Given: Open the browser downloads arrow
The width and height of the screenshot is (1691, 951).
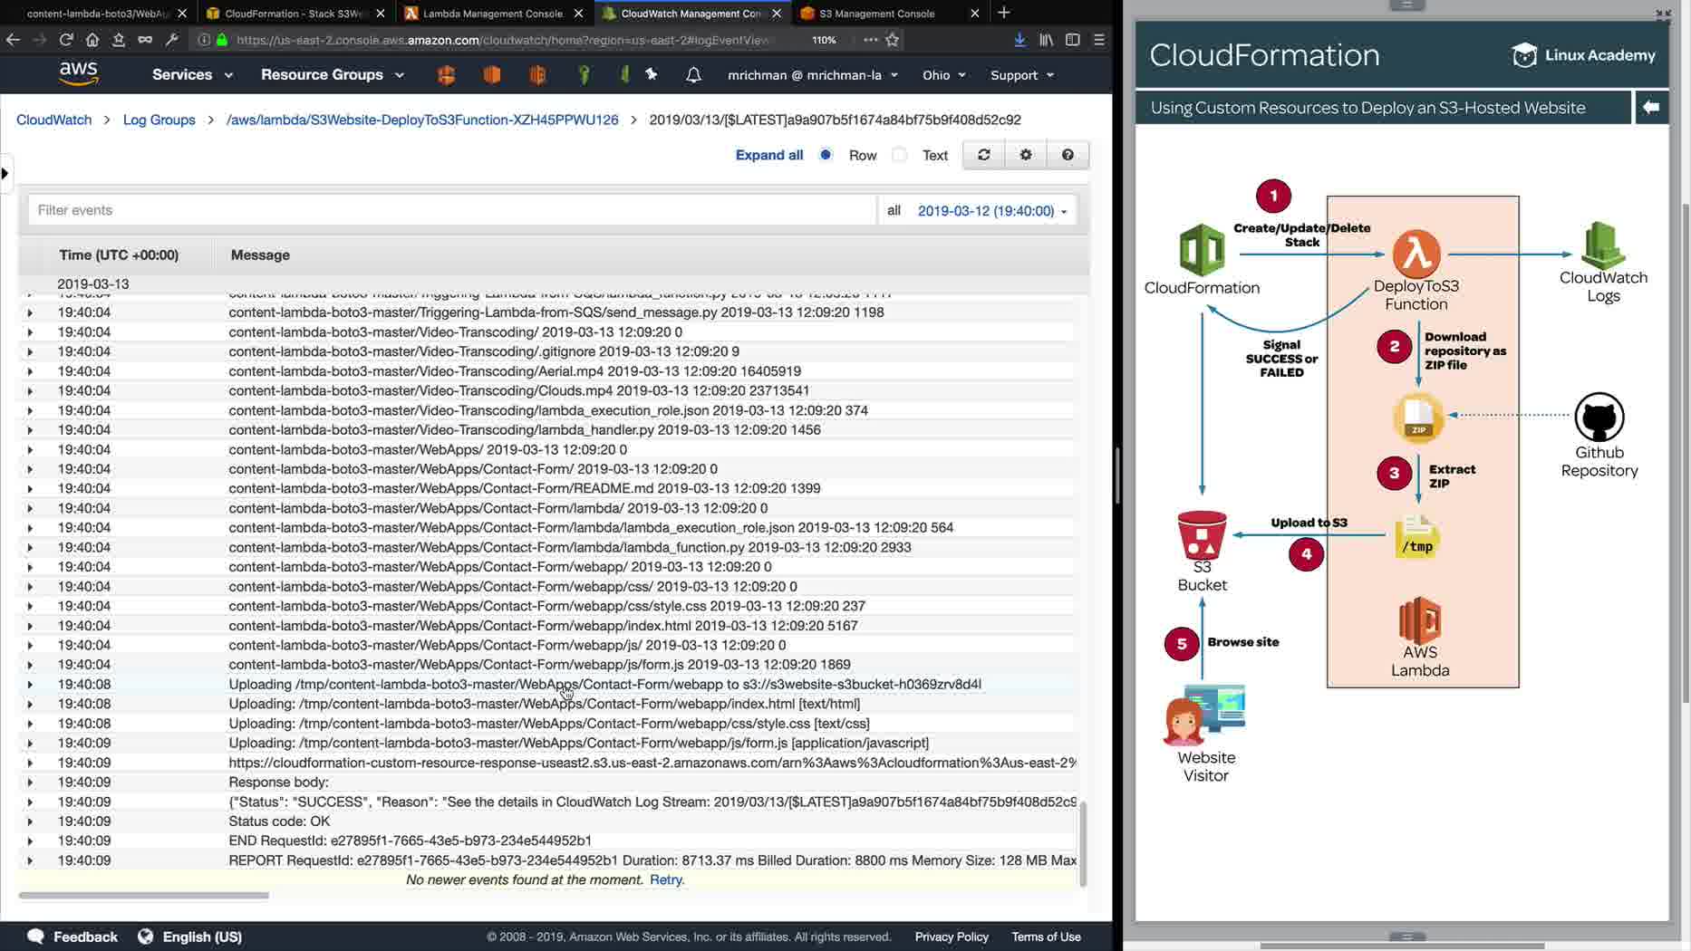Looking at the screenshot, I should click(1019, 40).
